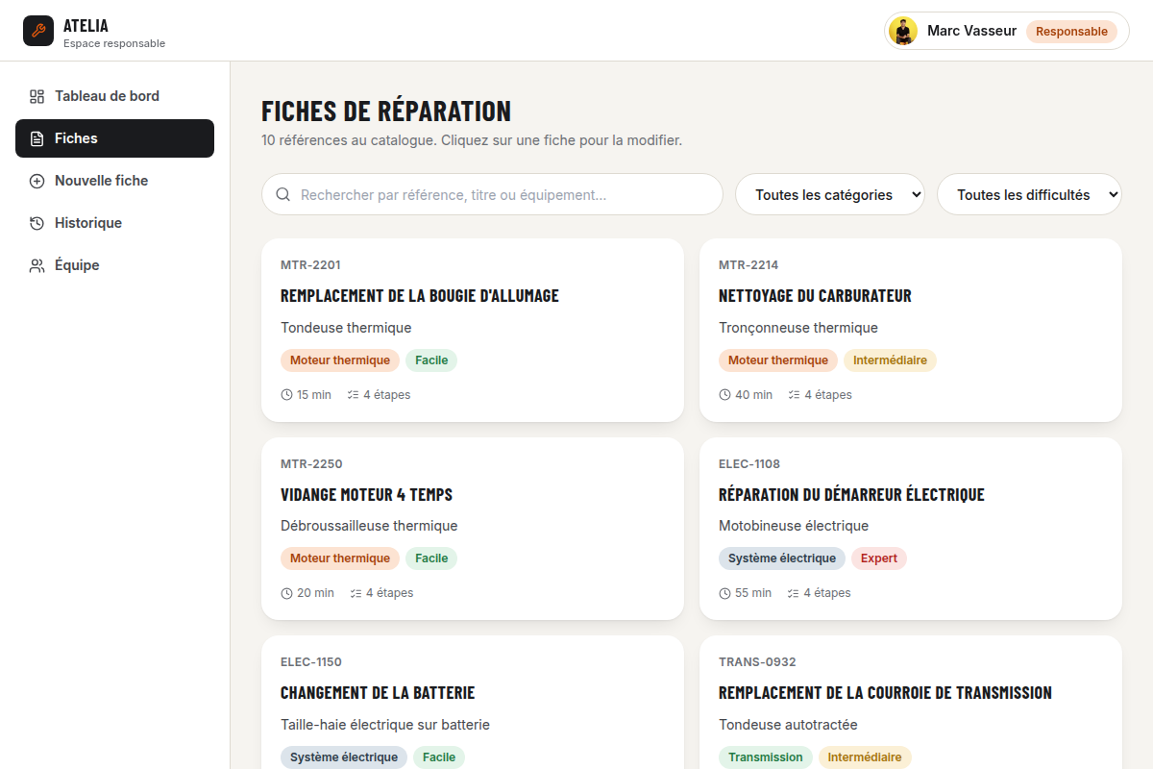The height and width of the screenshot is (769, 1153).
Task: Focus the search by reference field
Action: (492, 194)
